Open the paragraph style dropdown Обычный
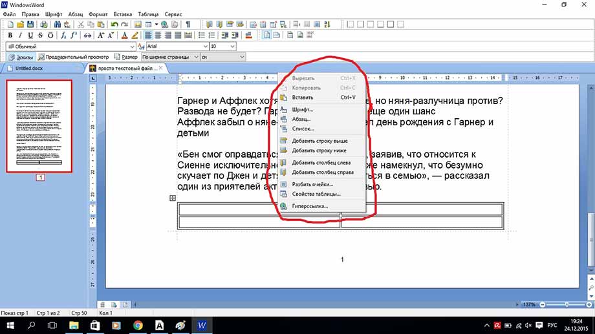This screenshot has width=595, height=334. (x=71, y=47)
